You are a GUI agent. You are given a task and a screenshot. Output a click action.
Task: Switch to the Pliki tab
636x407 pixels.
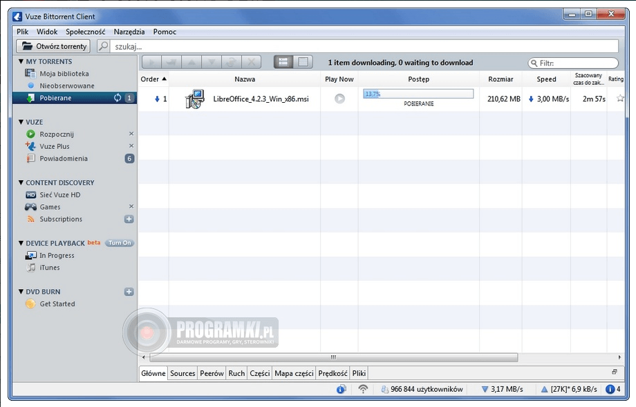coord(359,373)
